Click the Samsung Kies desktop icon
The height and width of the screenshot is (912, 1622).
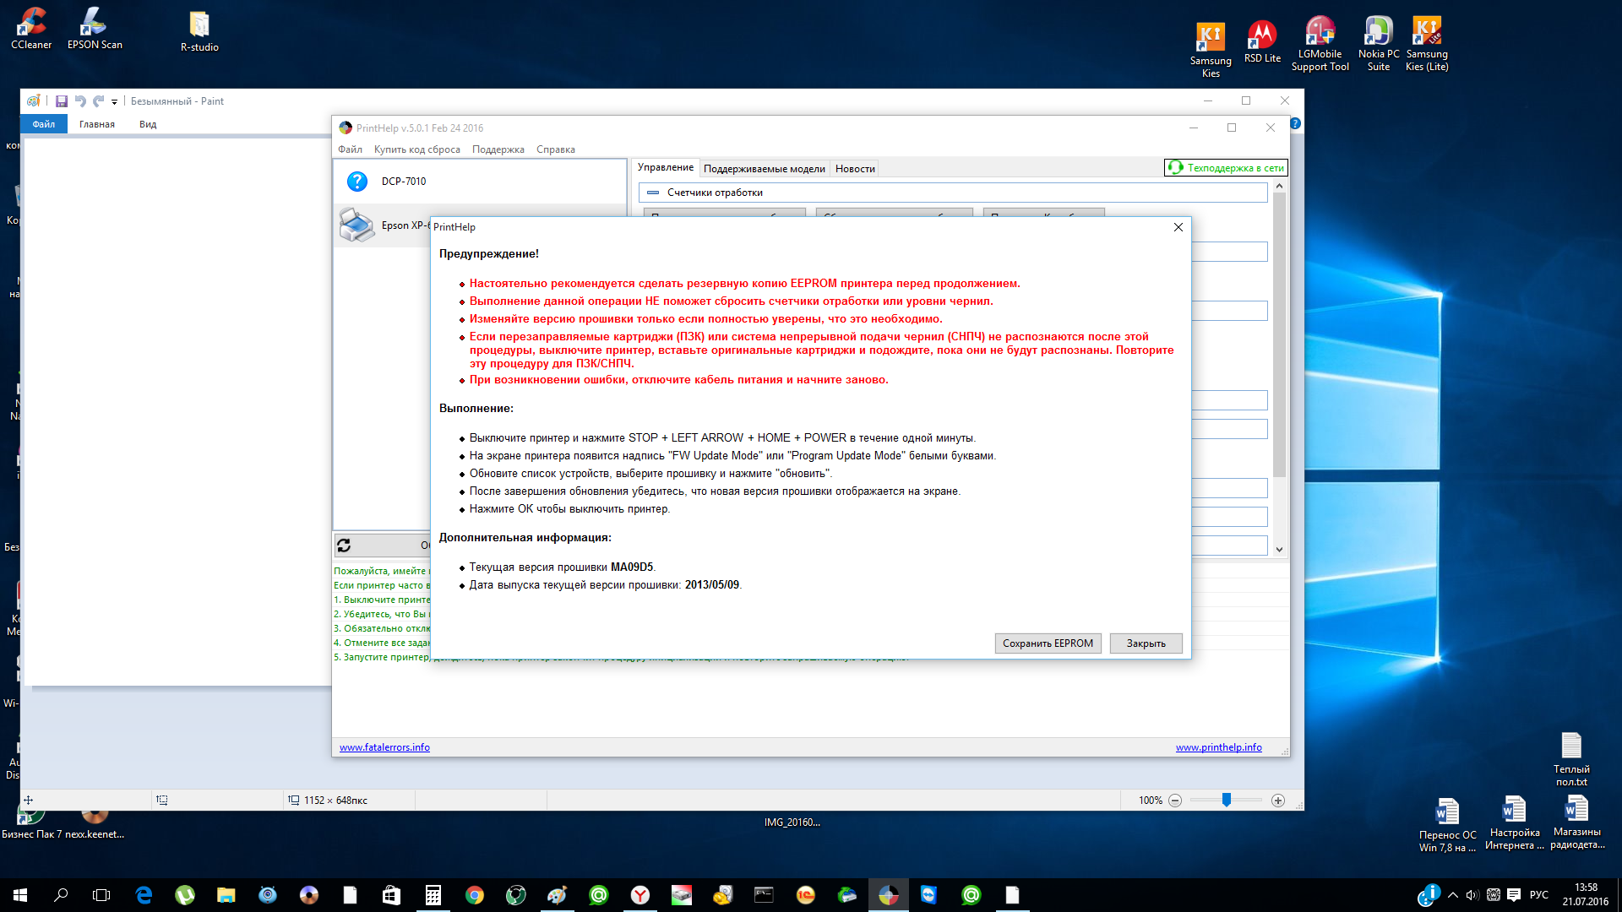coord(1211,50)
